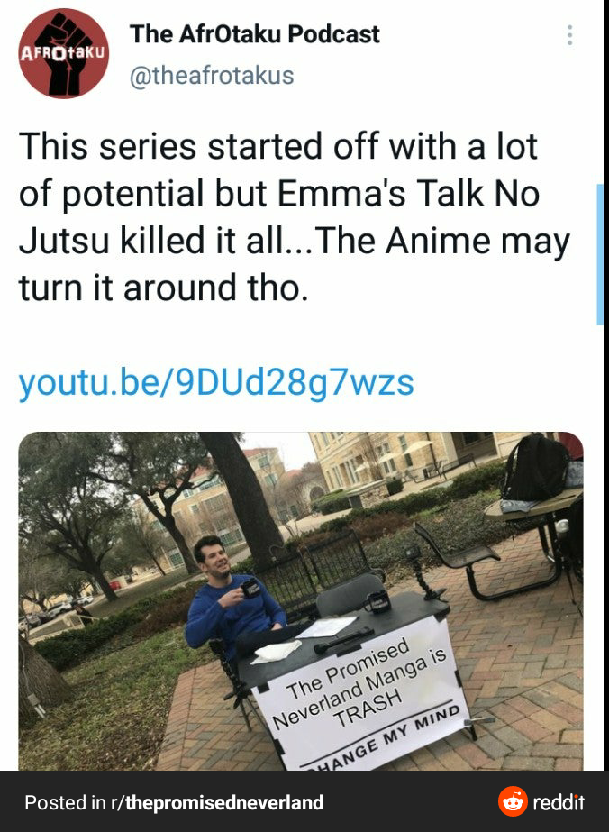Click the black mug on the desk
Viewport: 609px width, 832px height.
377,602
